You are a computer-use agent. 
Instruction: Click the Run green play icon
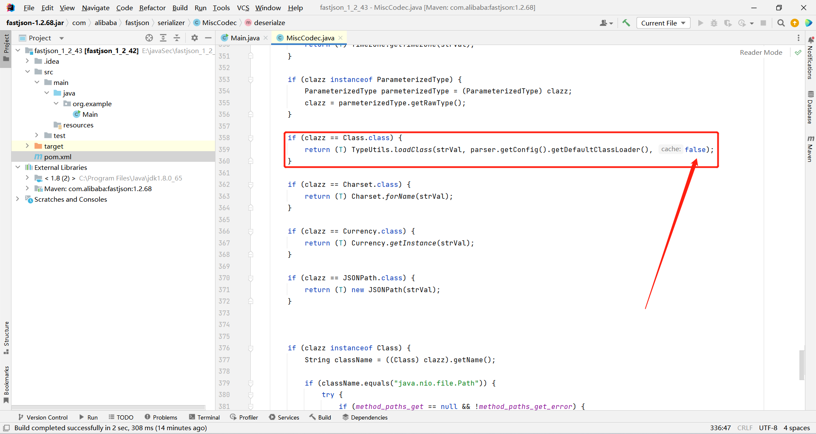pos(700,23)
